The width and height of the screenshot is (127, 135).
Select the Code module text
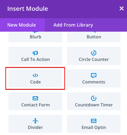coord(35,82)
